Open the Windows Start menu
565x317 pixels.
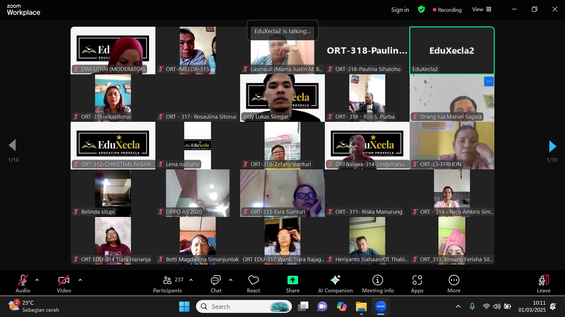tap(184, 307)
